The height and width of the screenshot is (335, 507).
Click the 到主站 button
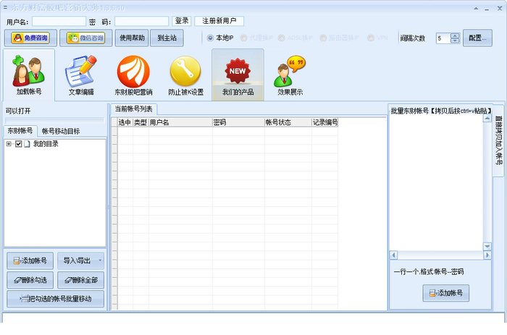[x=167, y=38]
